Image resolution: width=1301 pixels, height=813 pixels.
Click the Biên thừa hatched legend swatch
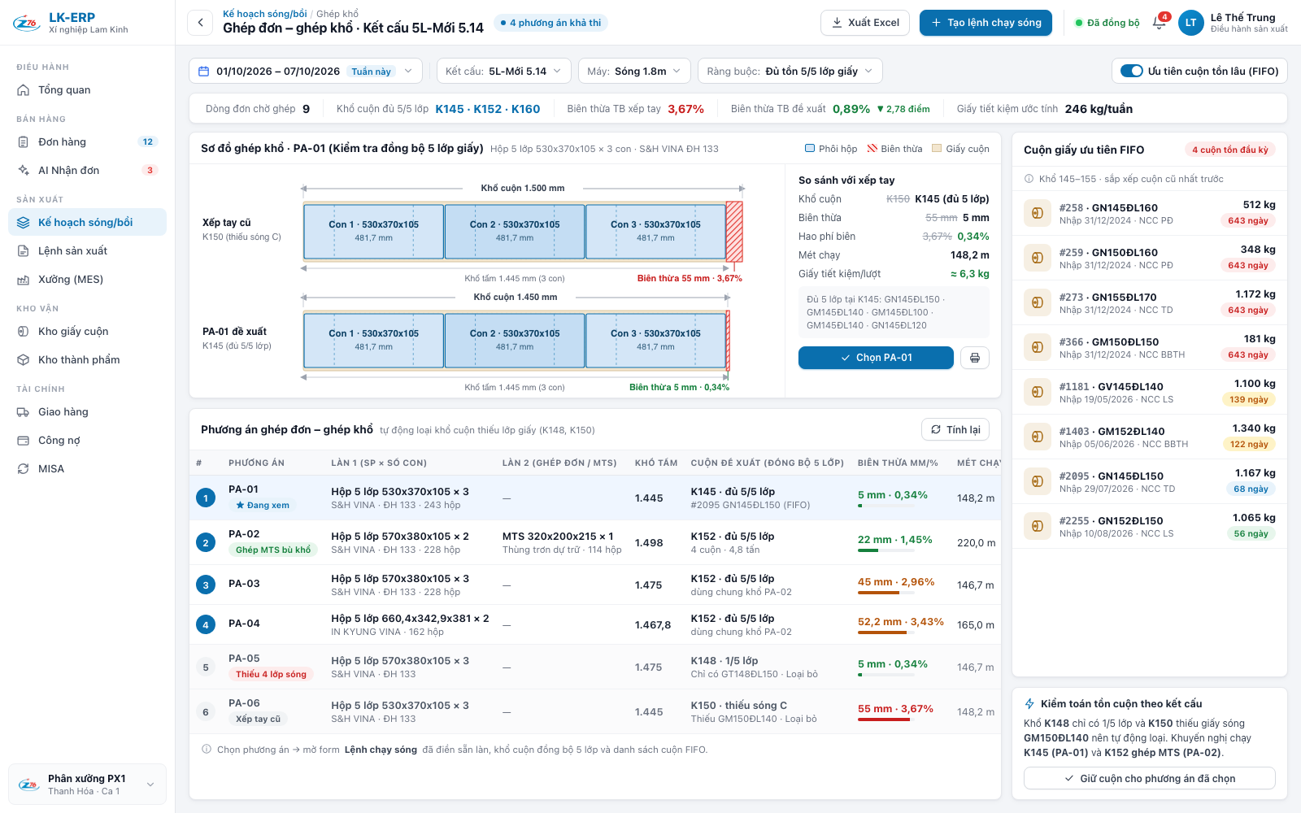pyautogui.click(x=872, y=149)
